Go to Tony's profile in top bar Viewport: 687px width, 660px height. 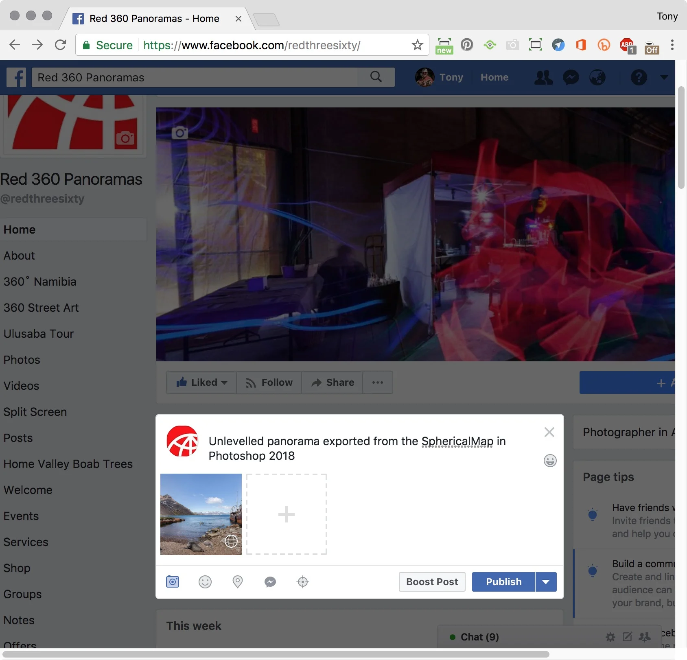click(x=440, y=77)
